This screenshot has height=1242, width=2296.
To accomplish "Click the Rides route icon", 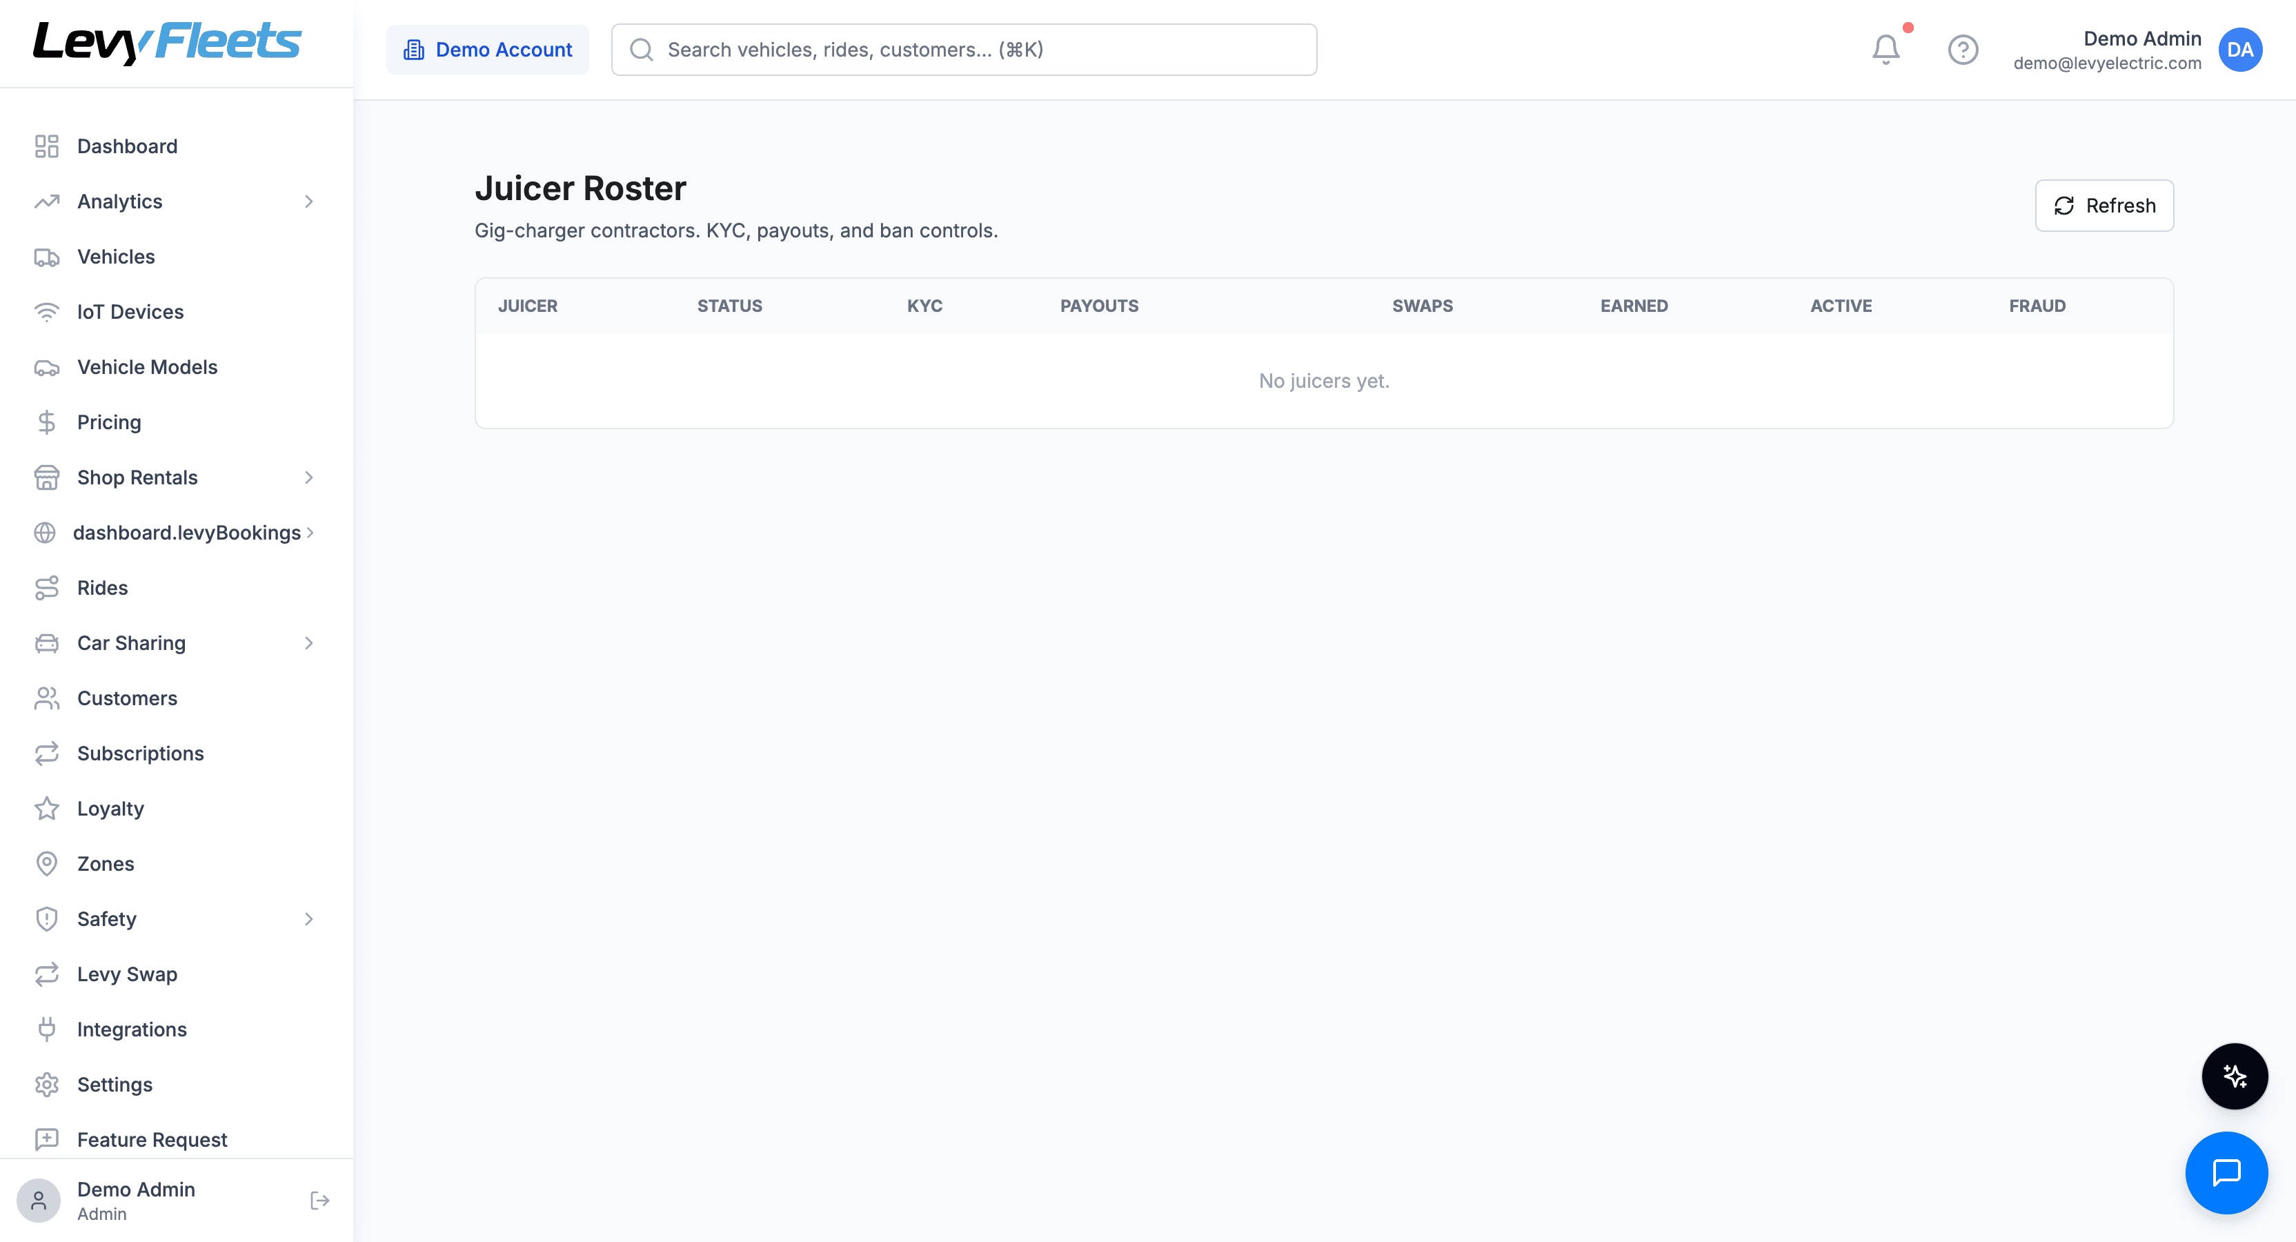I will coord(46,589).
